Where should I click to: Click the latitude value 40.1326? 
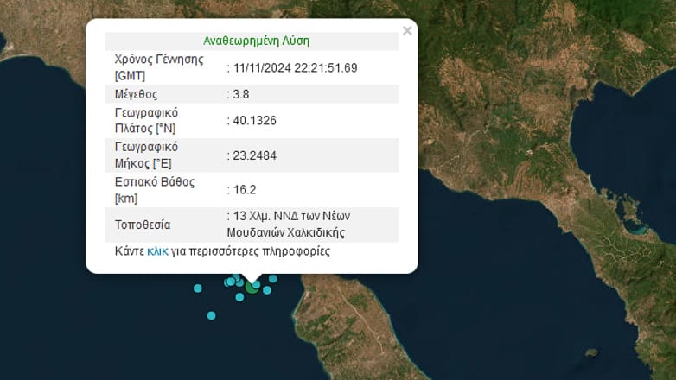[254, 121]
